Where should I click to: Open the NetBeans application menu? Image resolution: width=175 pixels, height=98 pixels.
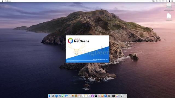(8, 1)
